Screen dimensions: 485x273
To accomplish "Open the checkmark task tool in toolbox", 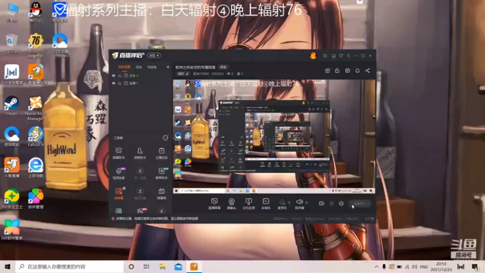I will tap(161, 153).
